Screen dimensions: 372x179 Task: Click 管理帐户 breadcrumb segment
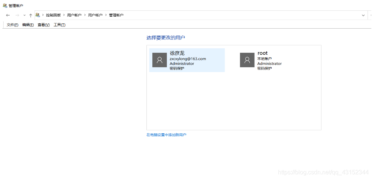pyautogui.click(x=116, y=15)
